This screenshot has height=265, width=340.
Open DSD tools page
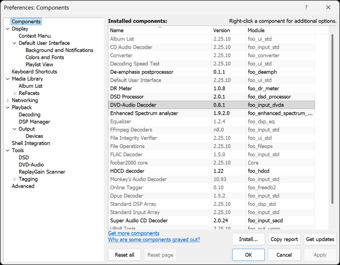(24, 158)
